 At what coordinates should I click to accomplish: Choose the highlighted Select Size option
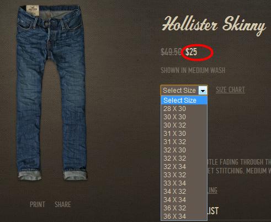[x=184, y=101]
